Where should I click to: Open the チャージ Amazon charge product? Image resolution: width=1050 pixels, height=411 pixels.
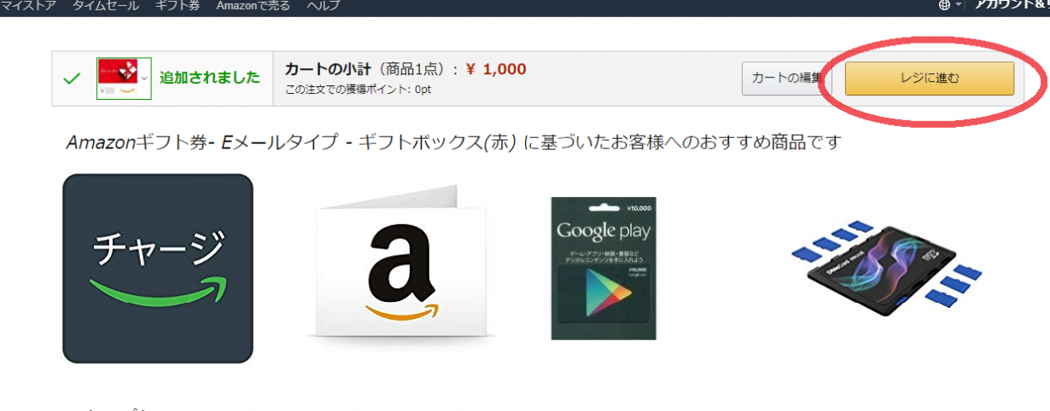click(x=158, y=269)
